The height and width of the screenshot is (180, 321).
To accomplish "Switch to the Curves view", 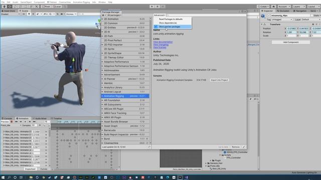I will click(x=44, y=169).
